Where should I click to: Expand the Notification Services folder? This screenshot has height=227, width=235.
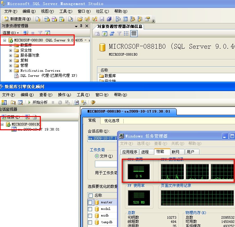coord(10,71)
